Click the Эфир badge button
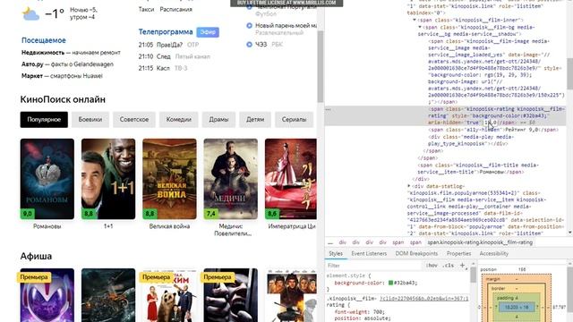The height and width of the screenshot is (322, 573). pyautogui.click(x=208, y=32)
